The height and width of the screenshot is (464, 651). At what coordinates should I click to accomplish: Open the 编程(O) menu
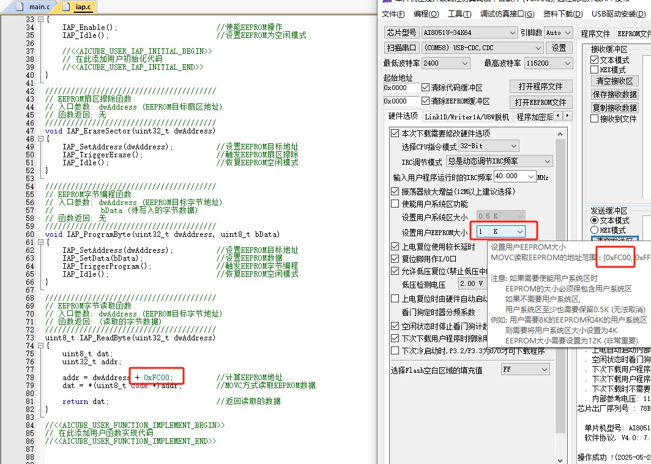click(x=426, y=13)
